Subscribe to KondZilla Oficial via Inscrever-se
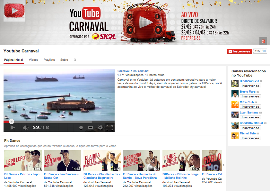This screenshot has width=270, height=191. point(250,128)
